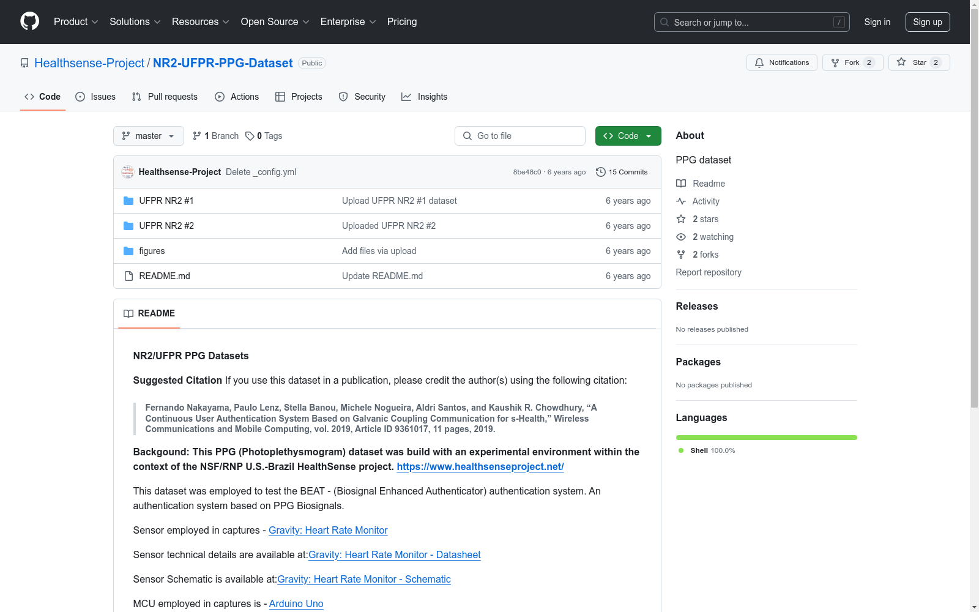Open the Delete _config.yml commit message
This screenshot has width=979, height=612.
(x=261, y=172)
